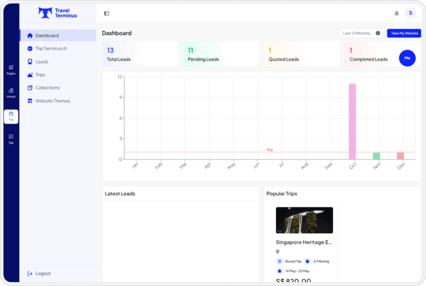Click the notification bell icon

tap(396, 13)
